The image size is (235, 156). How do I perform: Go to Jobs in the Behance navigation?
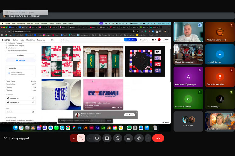[x=22, y=40]
